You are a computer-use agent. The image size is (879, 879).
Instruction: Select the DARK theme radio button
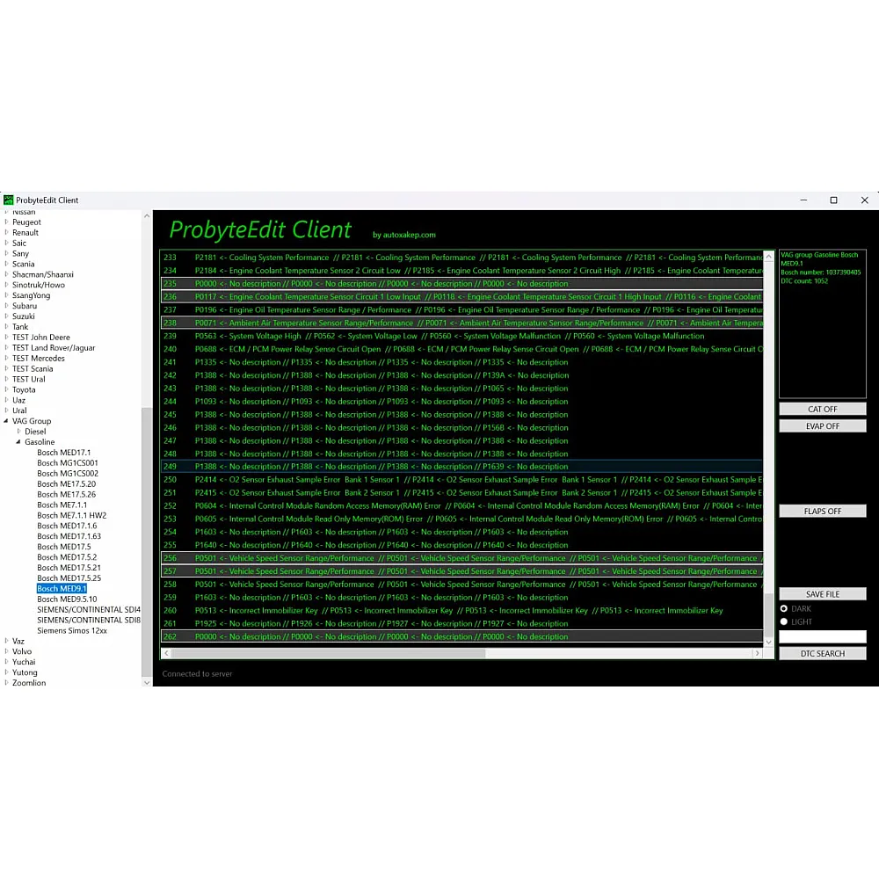(784, 608)
